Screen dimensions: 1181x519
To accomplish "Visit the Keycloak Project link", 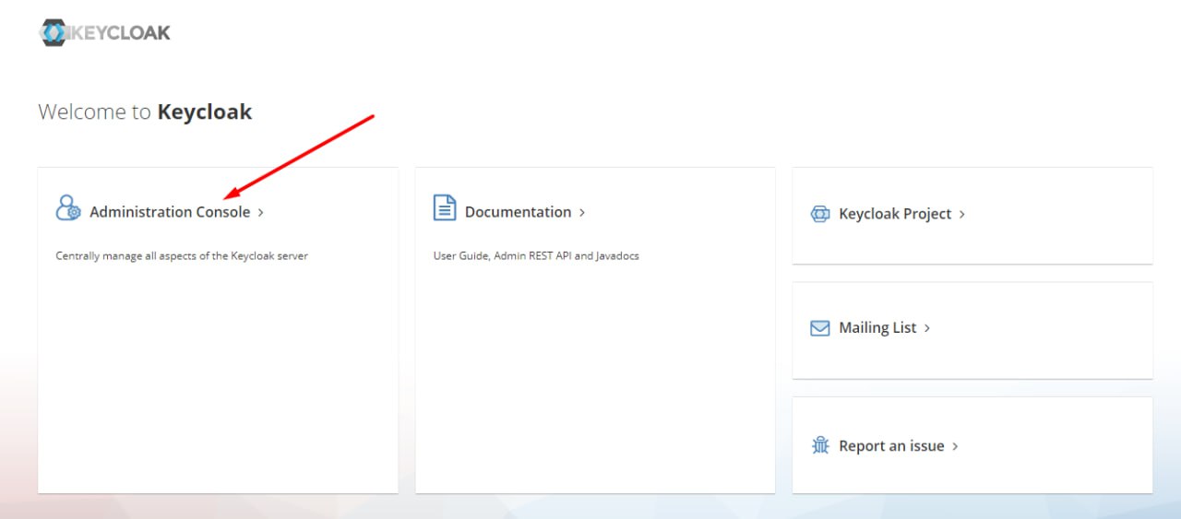I will pyautogui.click(x=895, y=214).
